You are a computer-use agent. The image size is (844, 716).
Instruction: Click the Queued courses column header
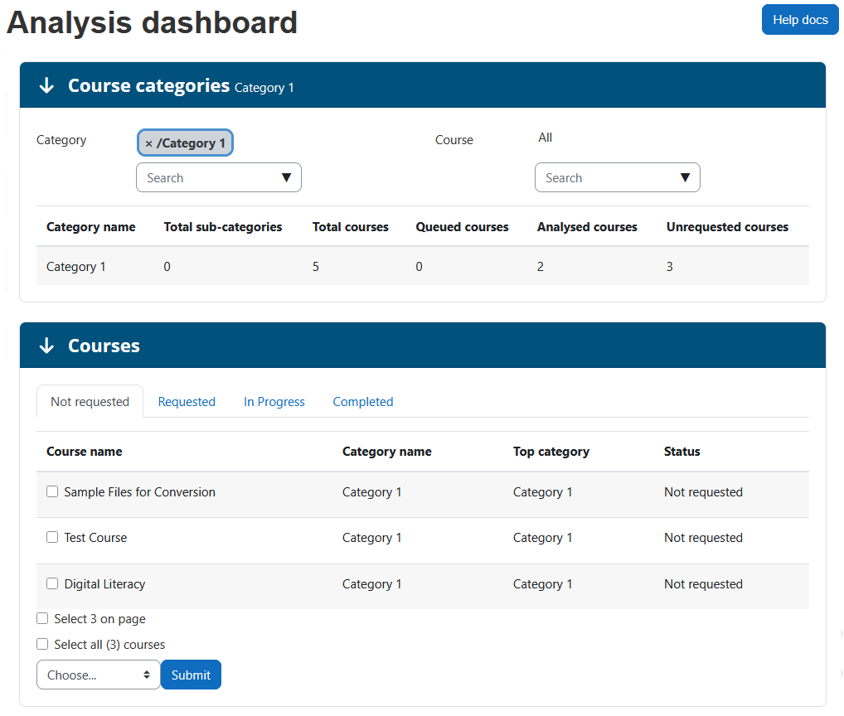point(462,227)
